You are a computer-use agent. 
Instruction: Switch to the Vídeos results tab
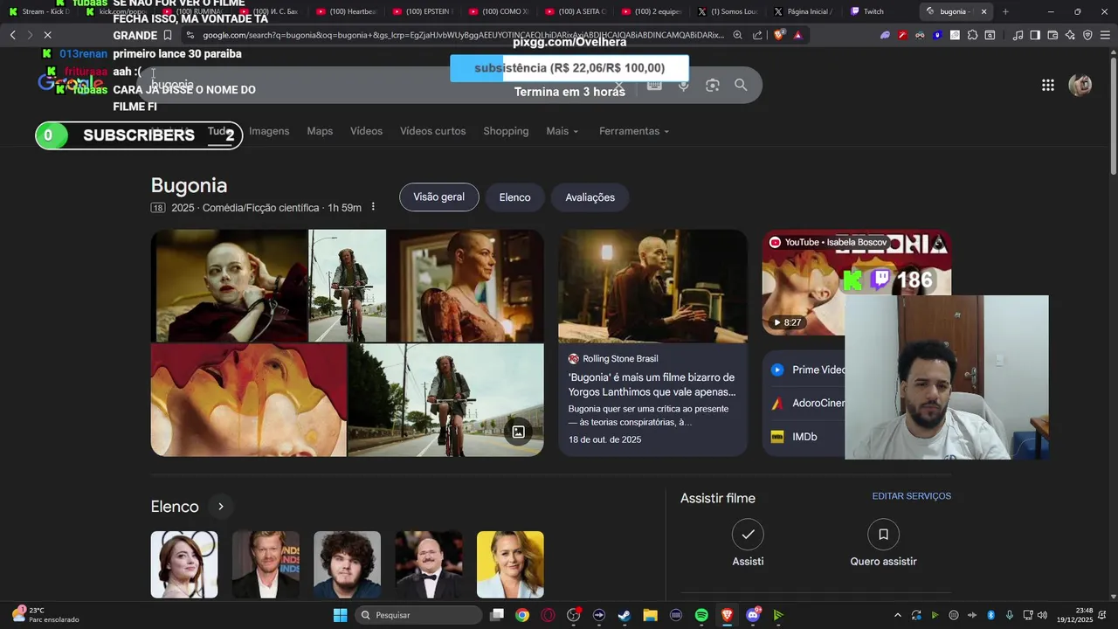click(366, 131)
